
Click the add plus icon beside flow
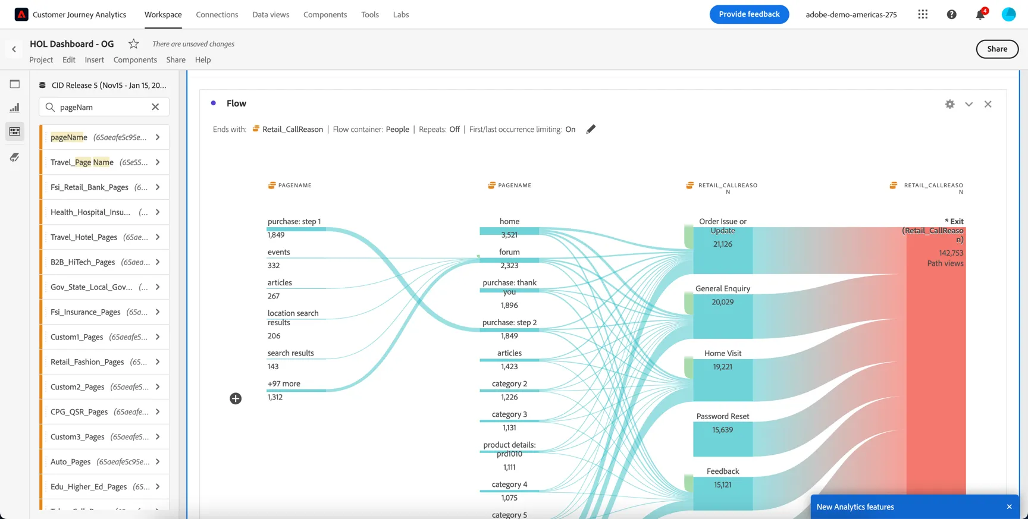236,398
